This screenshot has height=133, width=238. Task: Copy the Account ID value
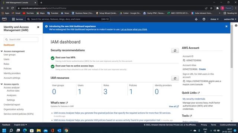pos(184,60)
